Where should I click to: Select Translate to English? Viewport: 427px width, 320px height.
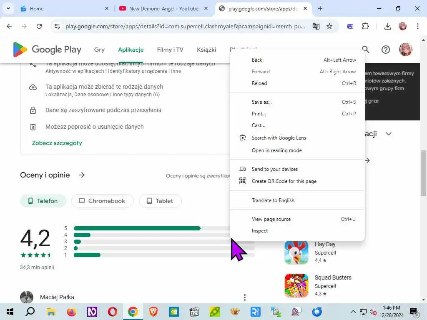coord(297,200)
